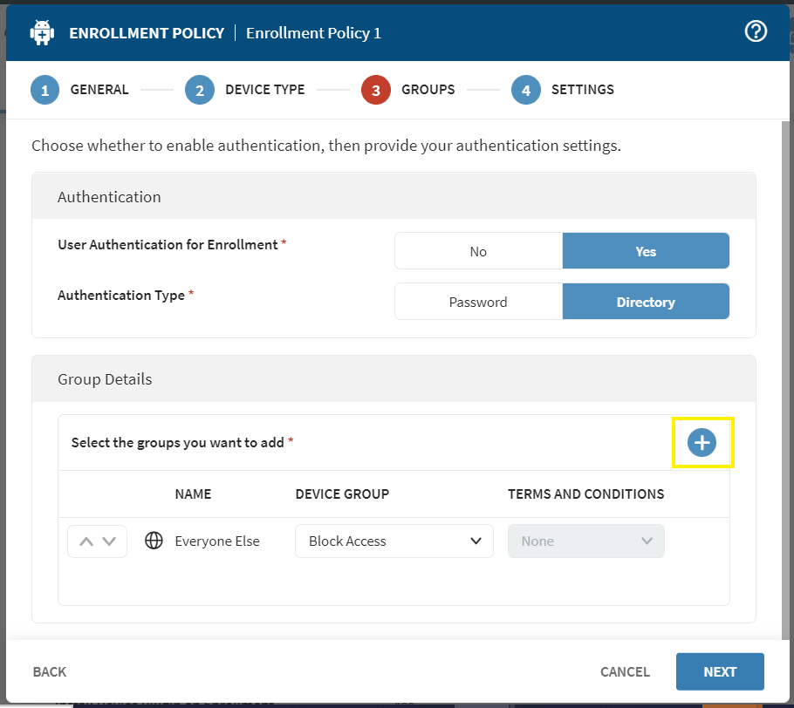The height and width of the screenshot is (708, 794).
Task: Set User Authentication for Enrollment to Yes
Action: pyautogui.click(x=646, y=251)
